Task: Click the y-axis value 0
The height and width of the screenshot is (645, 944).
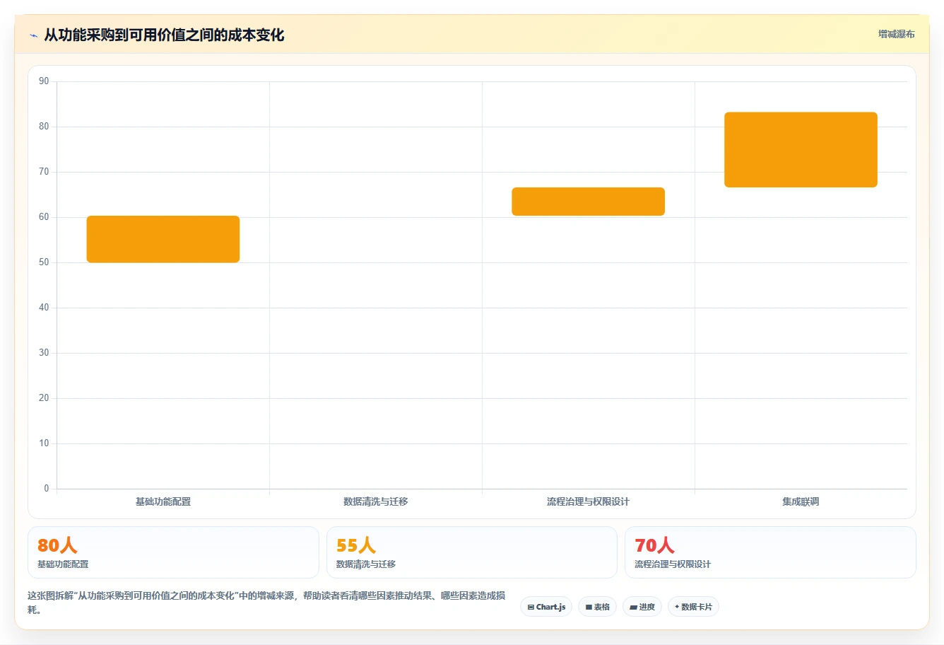Action: (47, 489)
